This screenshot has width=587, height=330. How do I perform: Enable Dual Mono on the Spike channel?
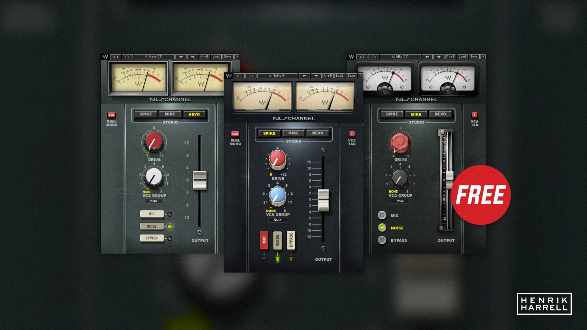(235, 134)
